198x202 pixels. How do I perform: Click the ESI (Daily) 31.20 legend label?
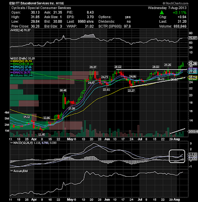click(23, 58)
